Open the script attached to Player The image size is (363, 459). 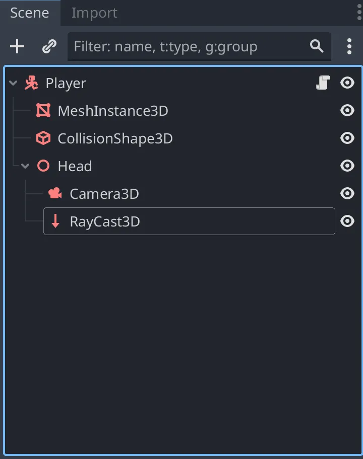pos(323,83)
